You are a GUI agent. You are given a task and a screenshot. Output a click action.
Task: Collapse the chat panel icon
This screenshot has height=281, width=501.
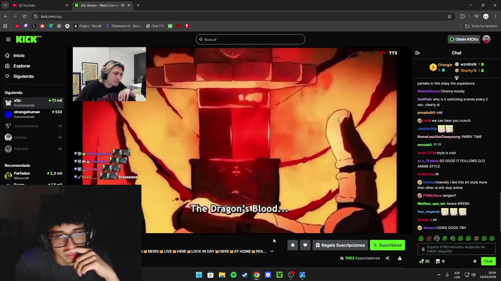click(417, 53)
